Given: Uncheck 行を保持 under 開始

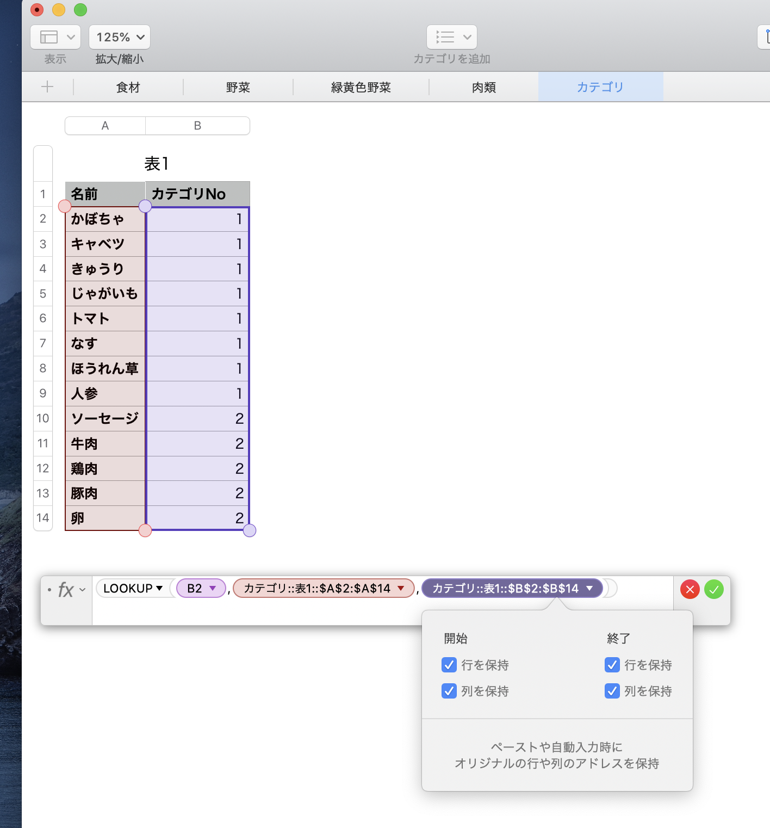Looking at the screenshot, I should pyautogui.click(x=449, y=665).
